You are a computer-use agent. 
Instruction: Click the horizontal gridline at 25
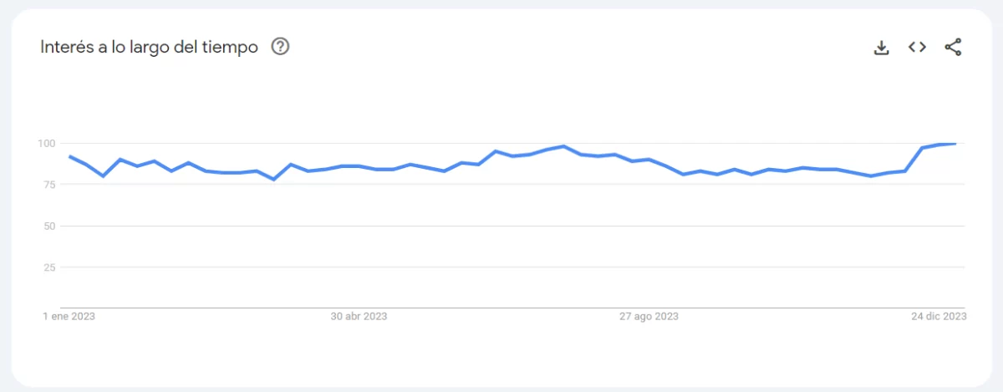pos(501,267)
